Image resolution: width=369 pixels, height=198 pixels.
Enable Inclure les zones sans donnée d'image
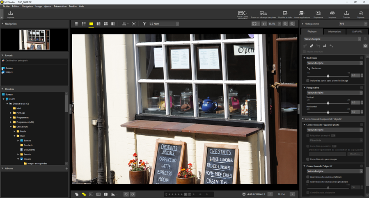point(308,81)
